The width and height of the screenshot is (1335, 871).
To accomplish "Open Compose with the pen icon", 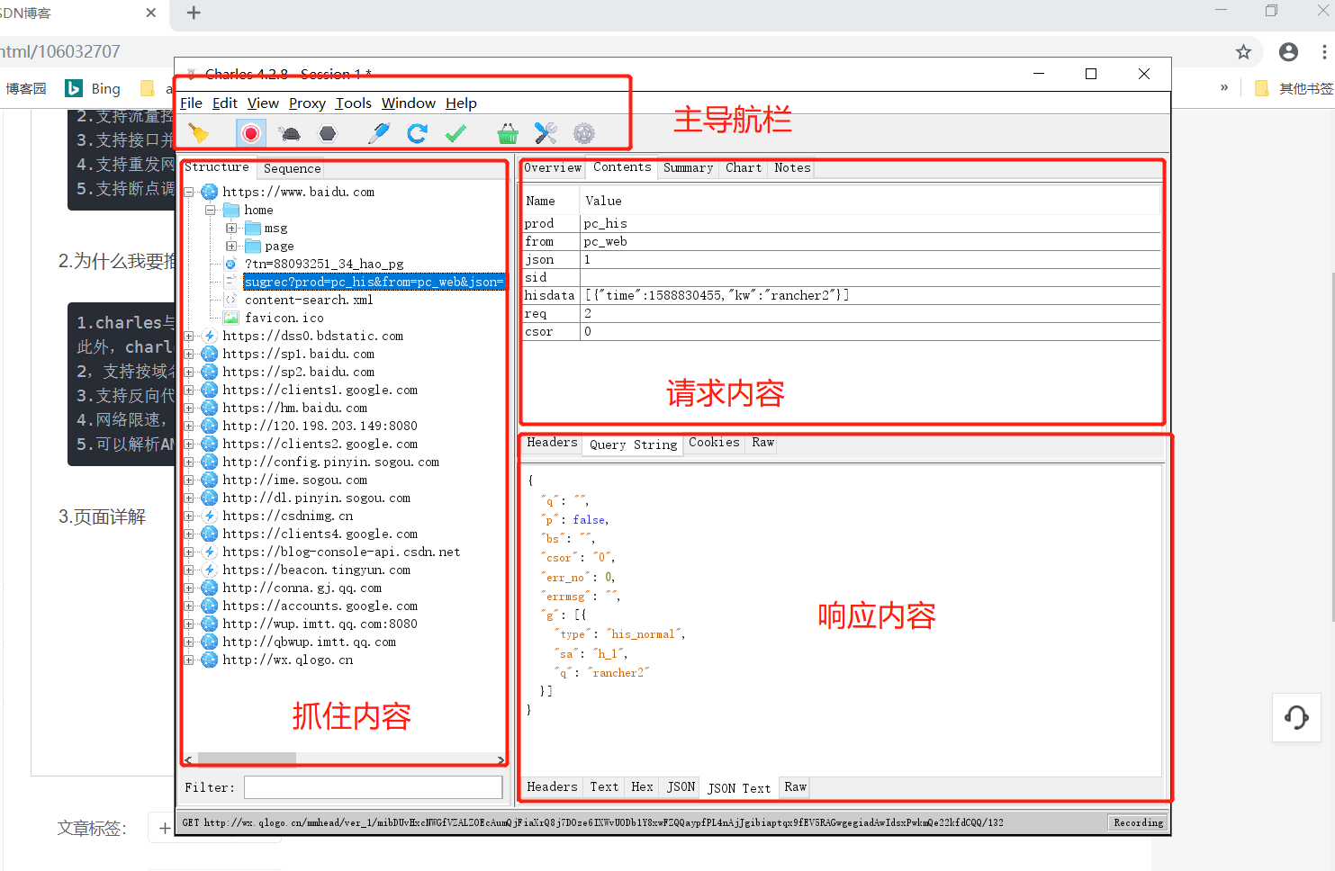I will (x=378, y=132).
